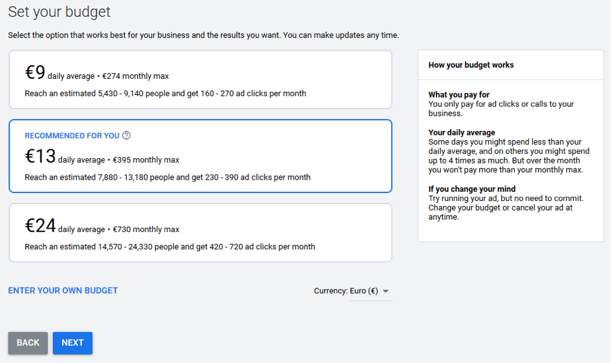The height and width of the screenshot is (363, 611).
Task: Click the How your budget works header
Action: (x=471, y=65)
